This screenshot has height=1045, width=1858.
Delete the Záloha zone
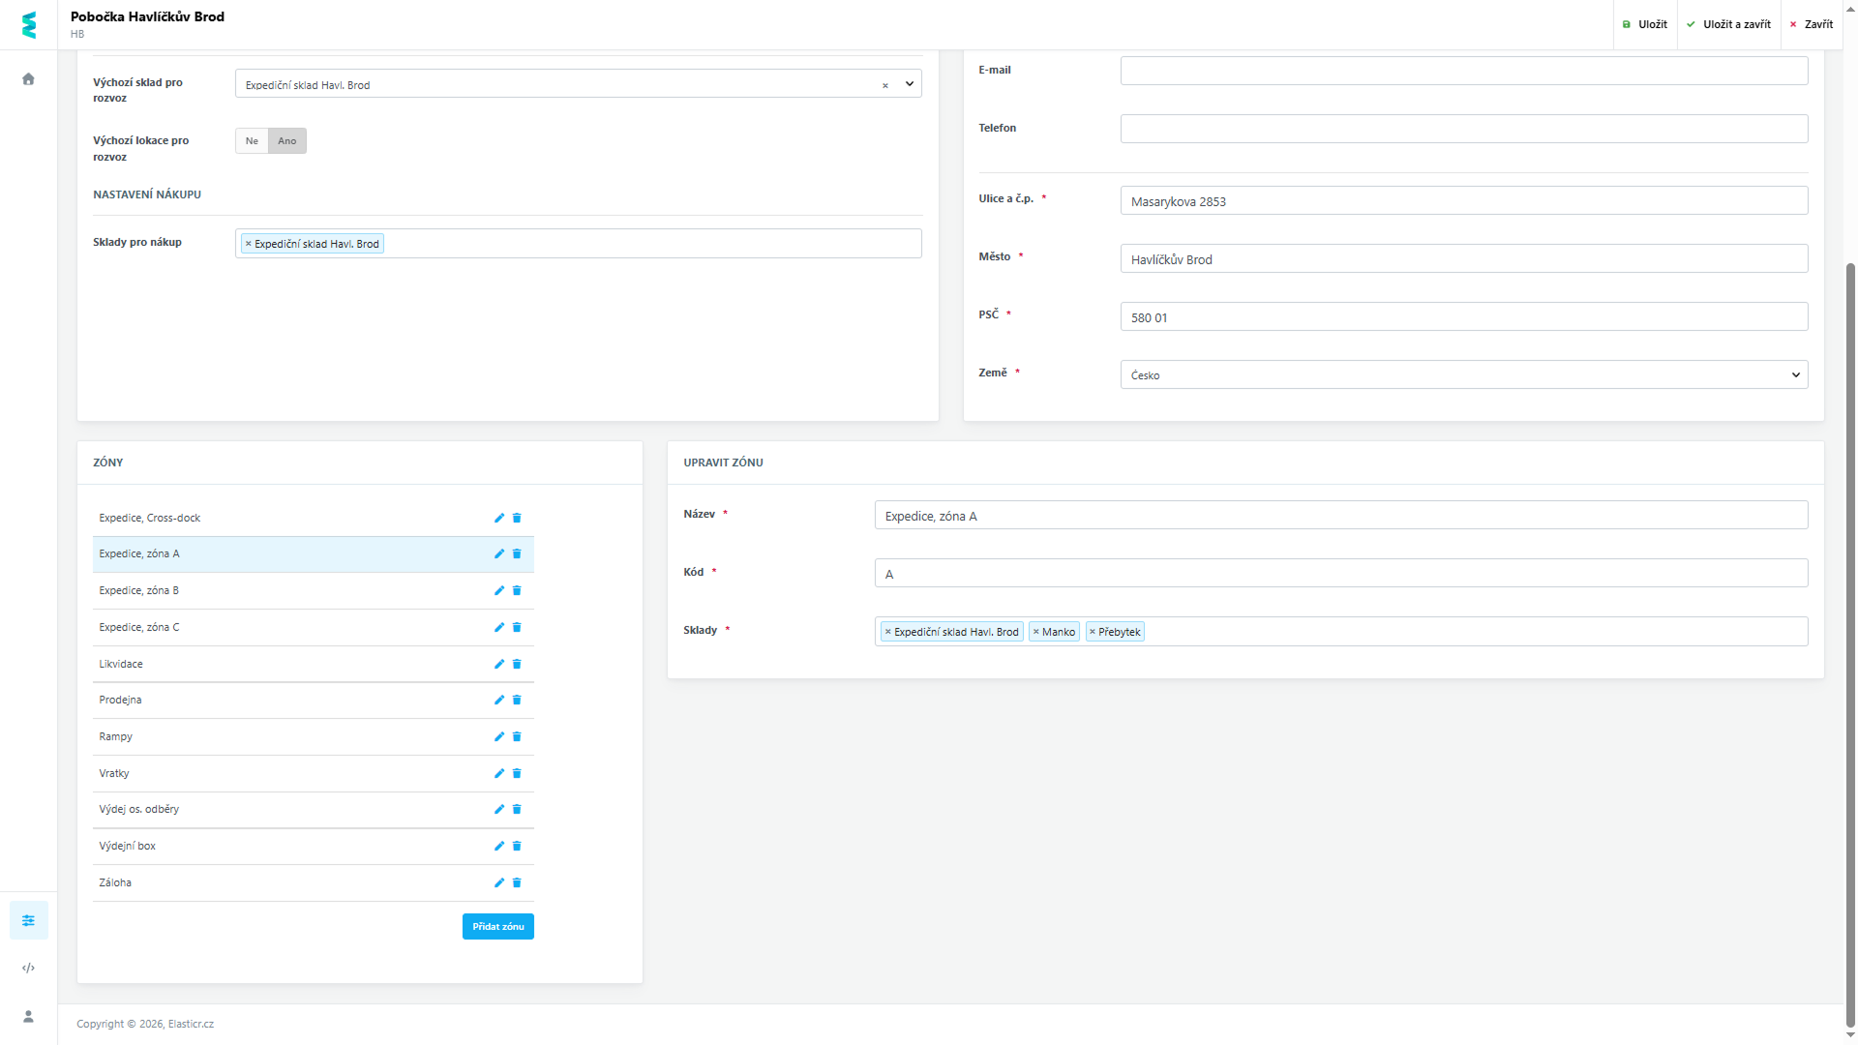[517, 883]
